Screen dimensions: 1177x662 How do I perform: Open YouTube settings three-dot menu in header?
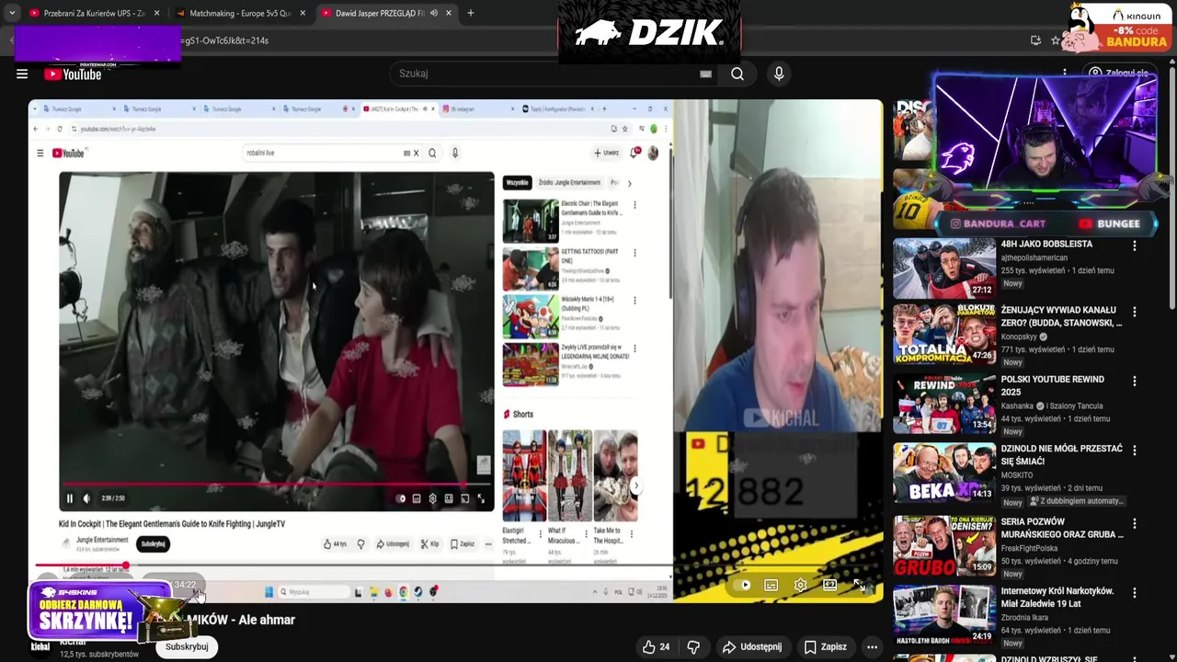pyautogui.click(x=1065, y=74)
